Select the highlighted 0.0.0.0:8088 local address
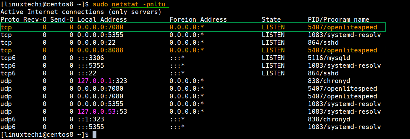Image resolution: width=410 pixels, height=139 pixels. click(x=100, y=50)
